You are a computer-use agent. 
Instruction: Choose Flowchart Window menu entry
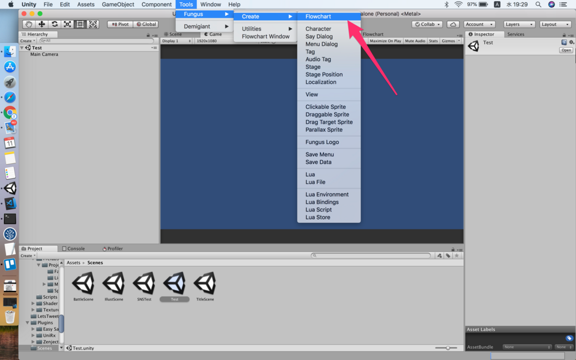pyautogui.click(x=265, y=37)
